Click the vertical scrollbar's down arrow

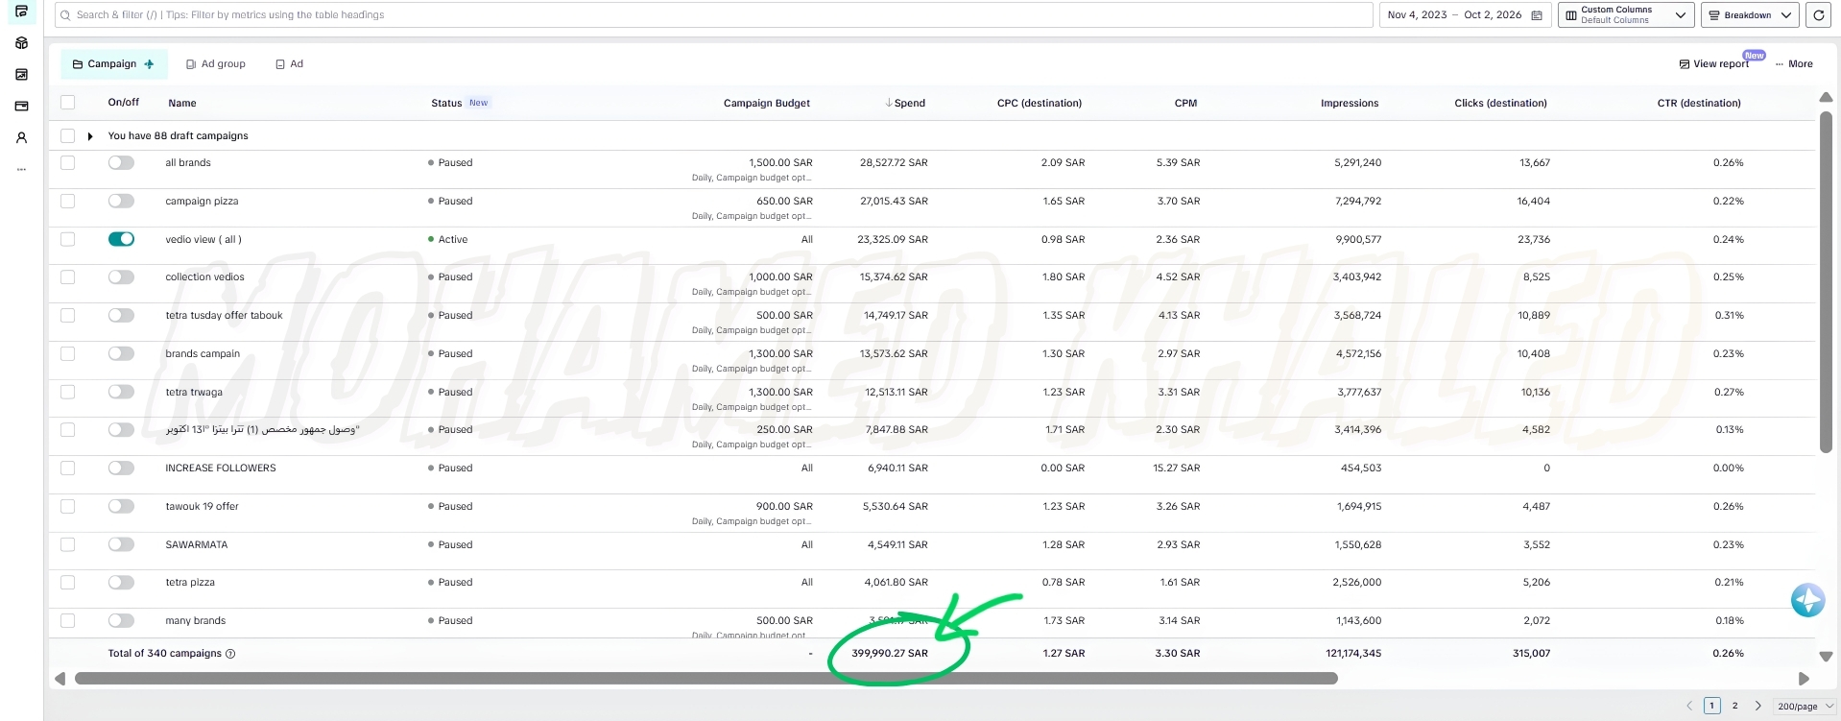pos(1826,657)
